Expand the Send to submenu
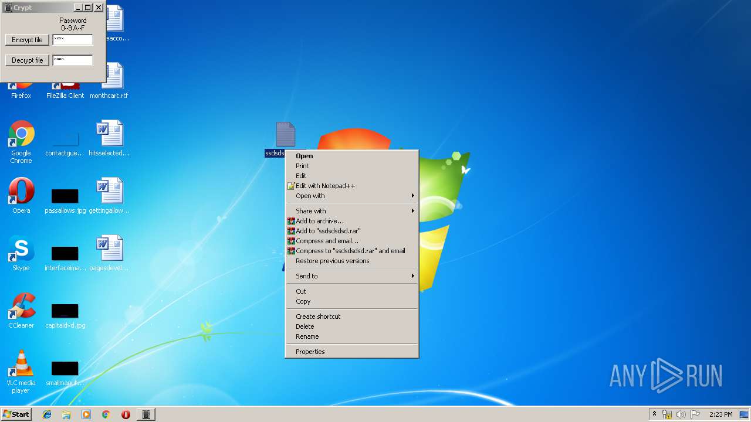 point(352,276)
